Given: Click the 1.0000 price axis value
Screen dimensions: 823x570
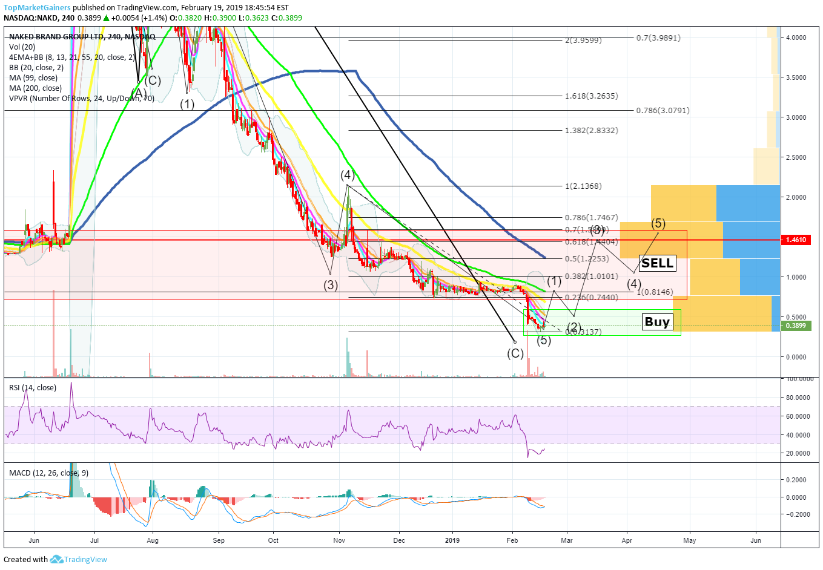Looking at the screenshot, I should coord(796,277).
